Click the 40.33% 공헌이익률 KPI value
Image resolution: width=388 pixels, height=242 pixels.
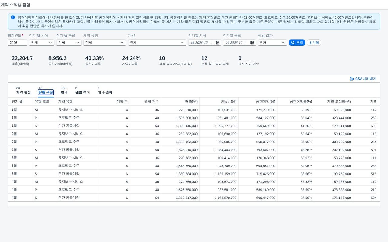[x=95, y=58]
